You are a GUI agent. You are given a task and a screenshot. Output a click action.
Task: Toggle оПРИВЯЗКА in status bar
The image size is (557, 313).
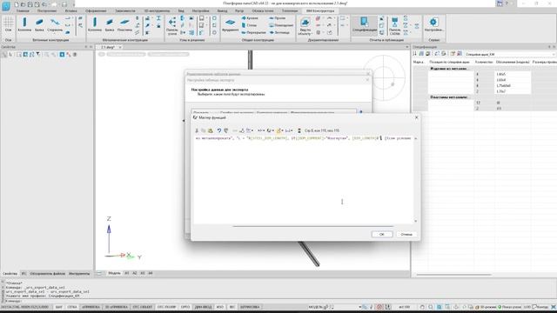tap(91, 307)
